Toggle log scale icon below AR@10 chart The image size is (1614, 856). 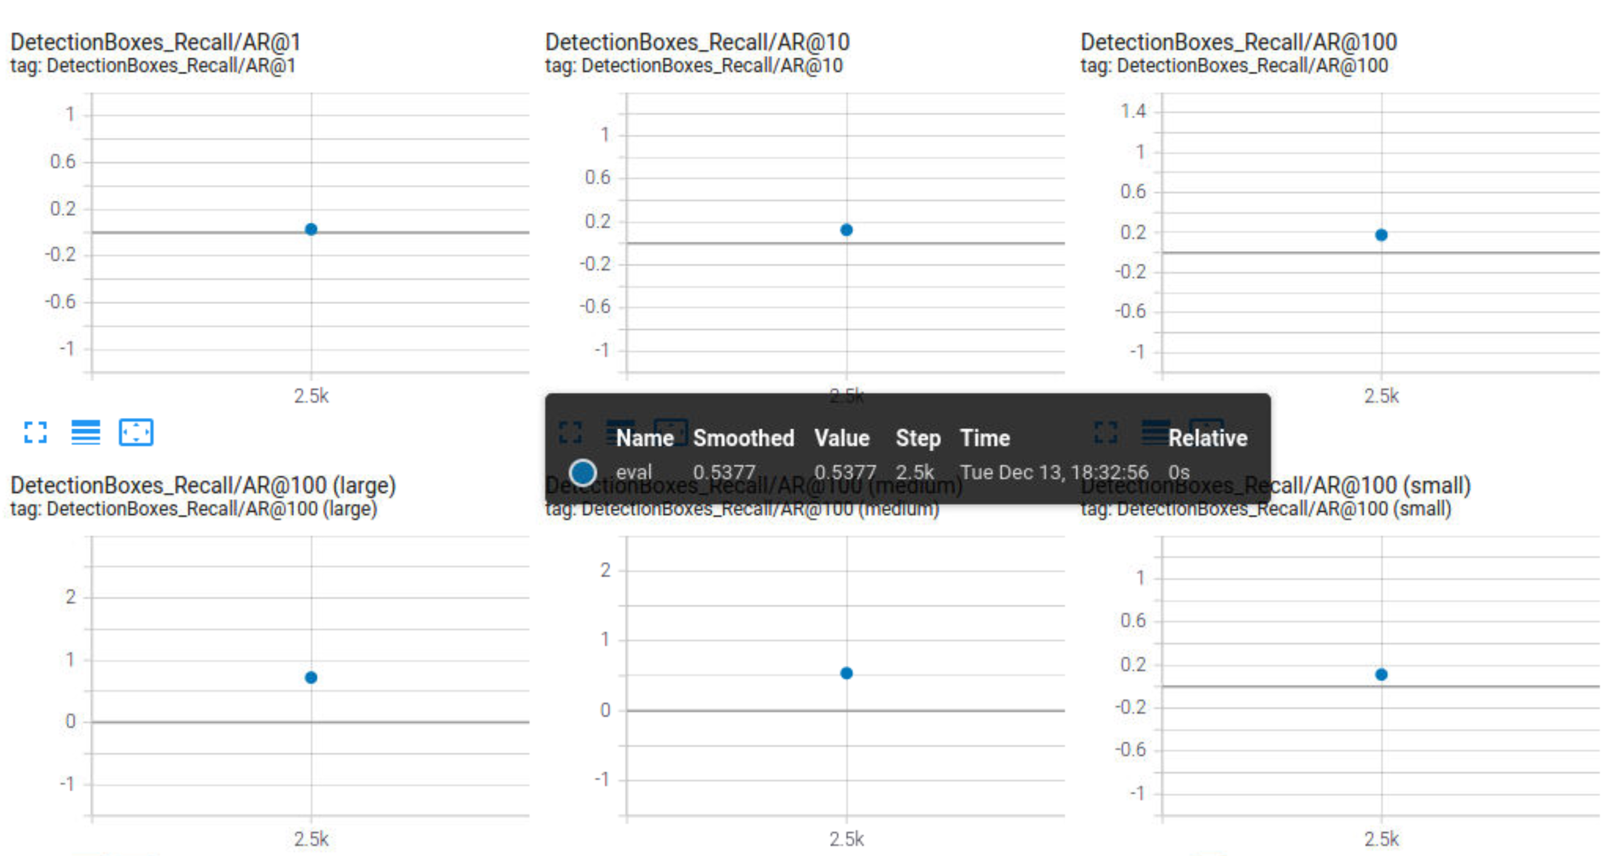tap(620, 431)
